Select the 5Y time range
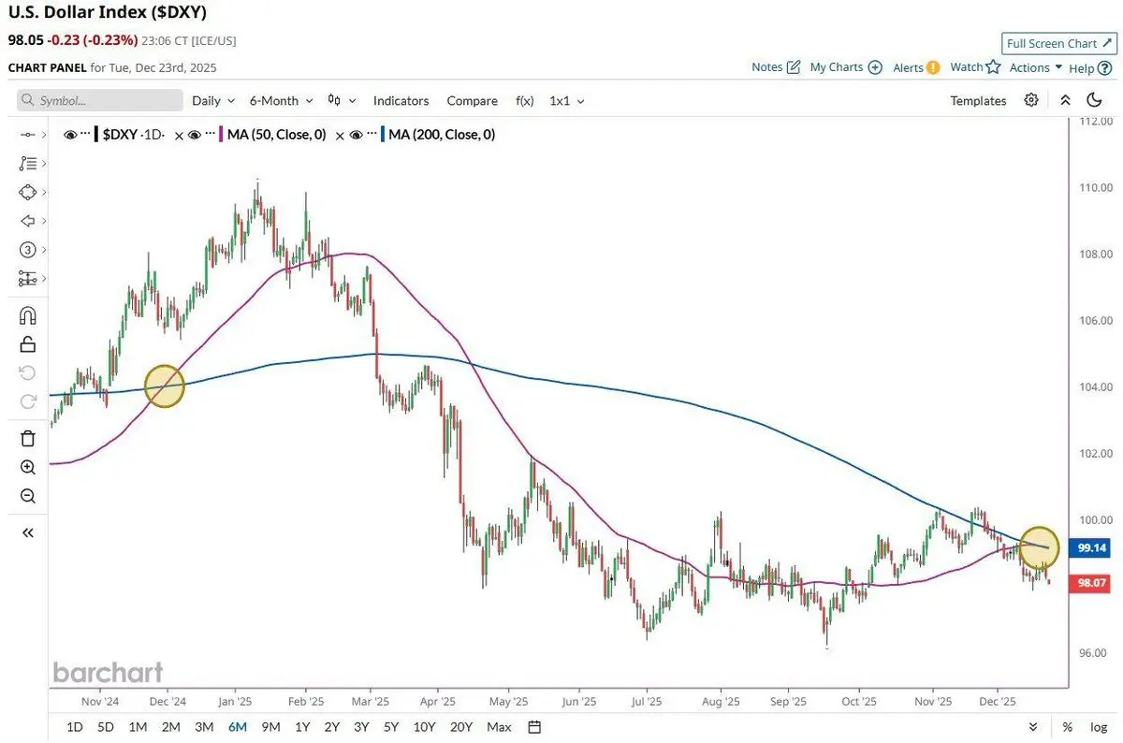 click(391, 727)
